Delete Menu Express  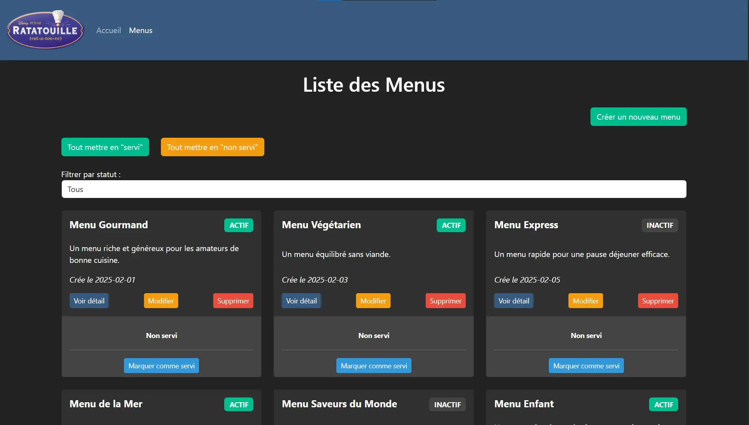[x=658, y=301]
